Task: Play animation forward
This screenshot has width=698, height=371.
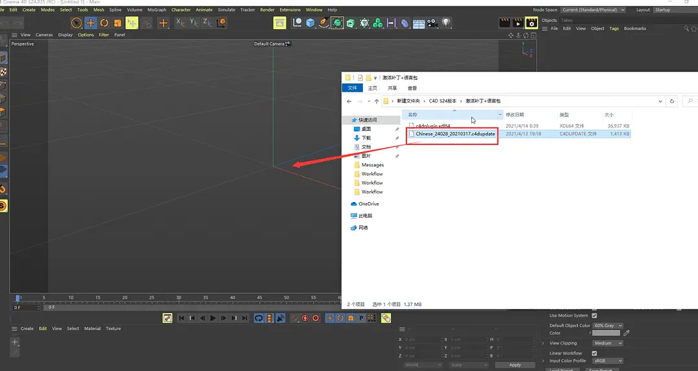Action: [213, 318]
